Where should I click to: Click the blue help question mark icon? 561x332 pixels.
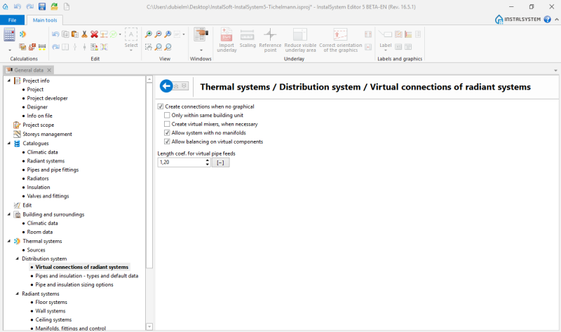point(547,20)
